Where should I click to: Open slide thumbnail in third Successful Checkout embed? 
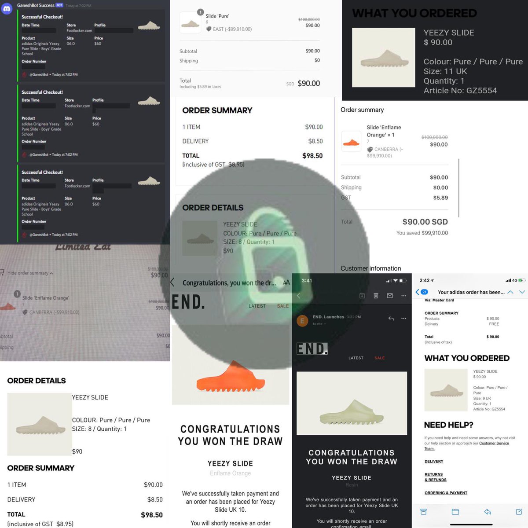[149, 181]
